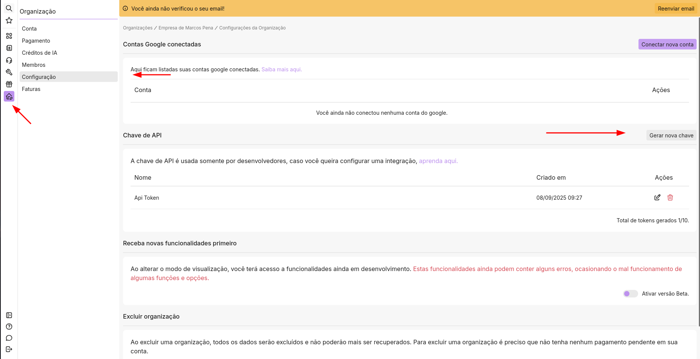Click the Reenviar email button
The width and height of the screenshot is (700, 359).
click(676, 8)
